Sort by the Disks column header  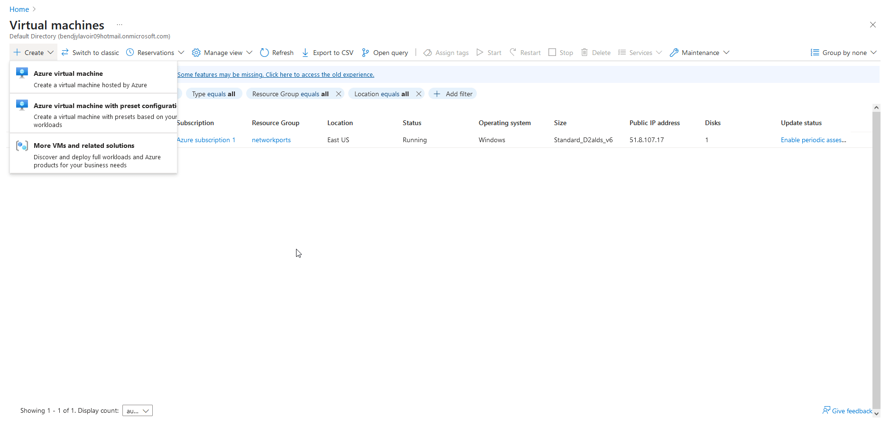[713, 123]
